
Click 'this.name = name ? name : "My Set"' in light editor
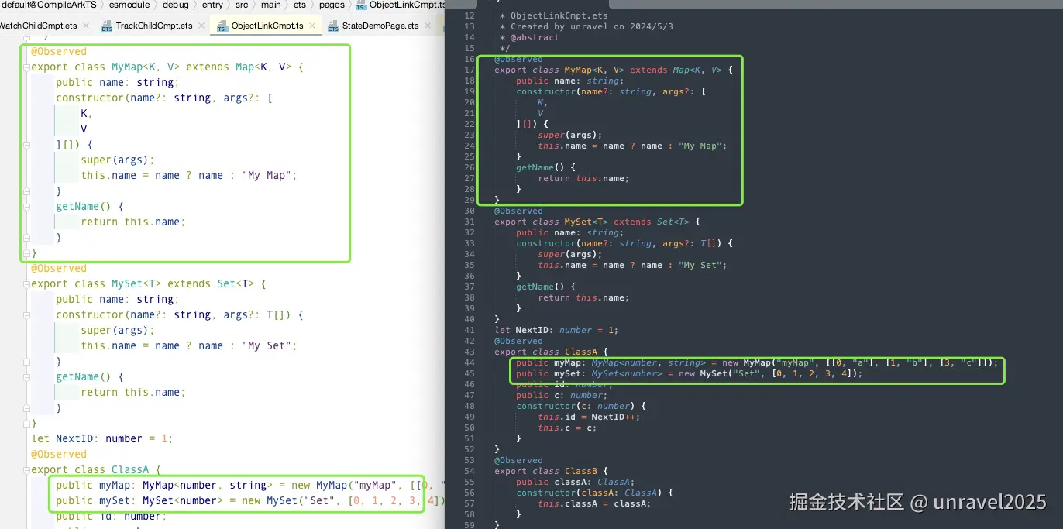pos(189,345)
